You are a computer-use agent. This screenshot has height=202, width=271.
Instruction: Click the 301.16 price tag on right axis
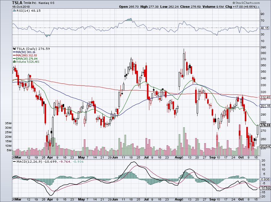[265, 106]
